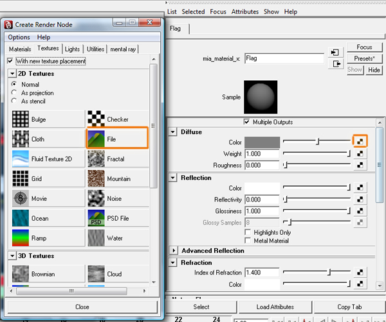Collapse the Reflection section

point(173,178)
